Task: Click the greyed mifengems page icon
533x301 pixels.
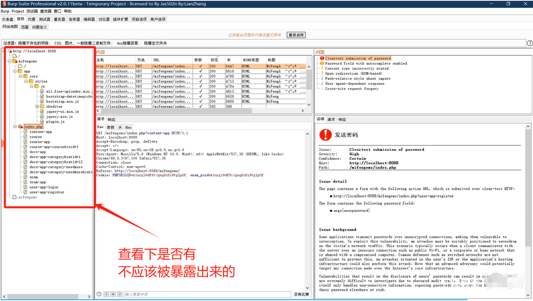Action: click(15, 197)
